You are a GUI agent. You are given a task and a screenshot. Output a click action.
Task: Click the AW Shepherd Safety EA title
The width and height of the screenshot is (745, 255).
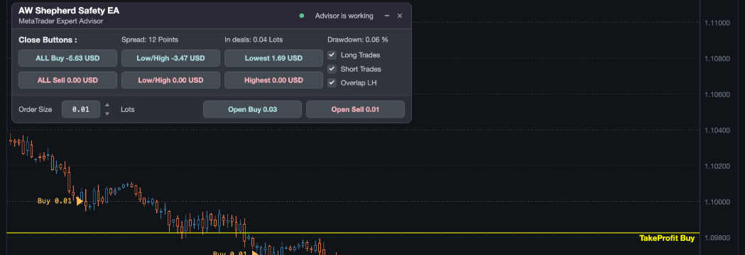click(69, 11)
